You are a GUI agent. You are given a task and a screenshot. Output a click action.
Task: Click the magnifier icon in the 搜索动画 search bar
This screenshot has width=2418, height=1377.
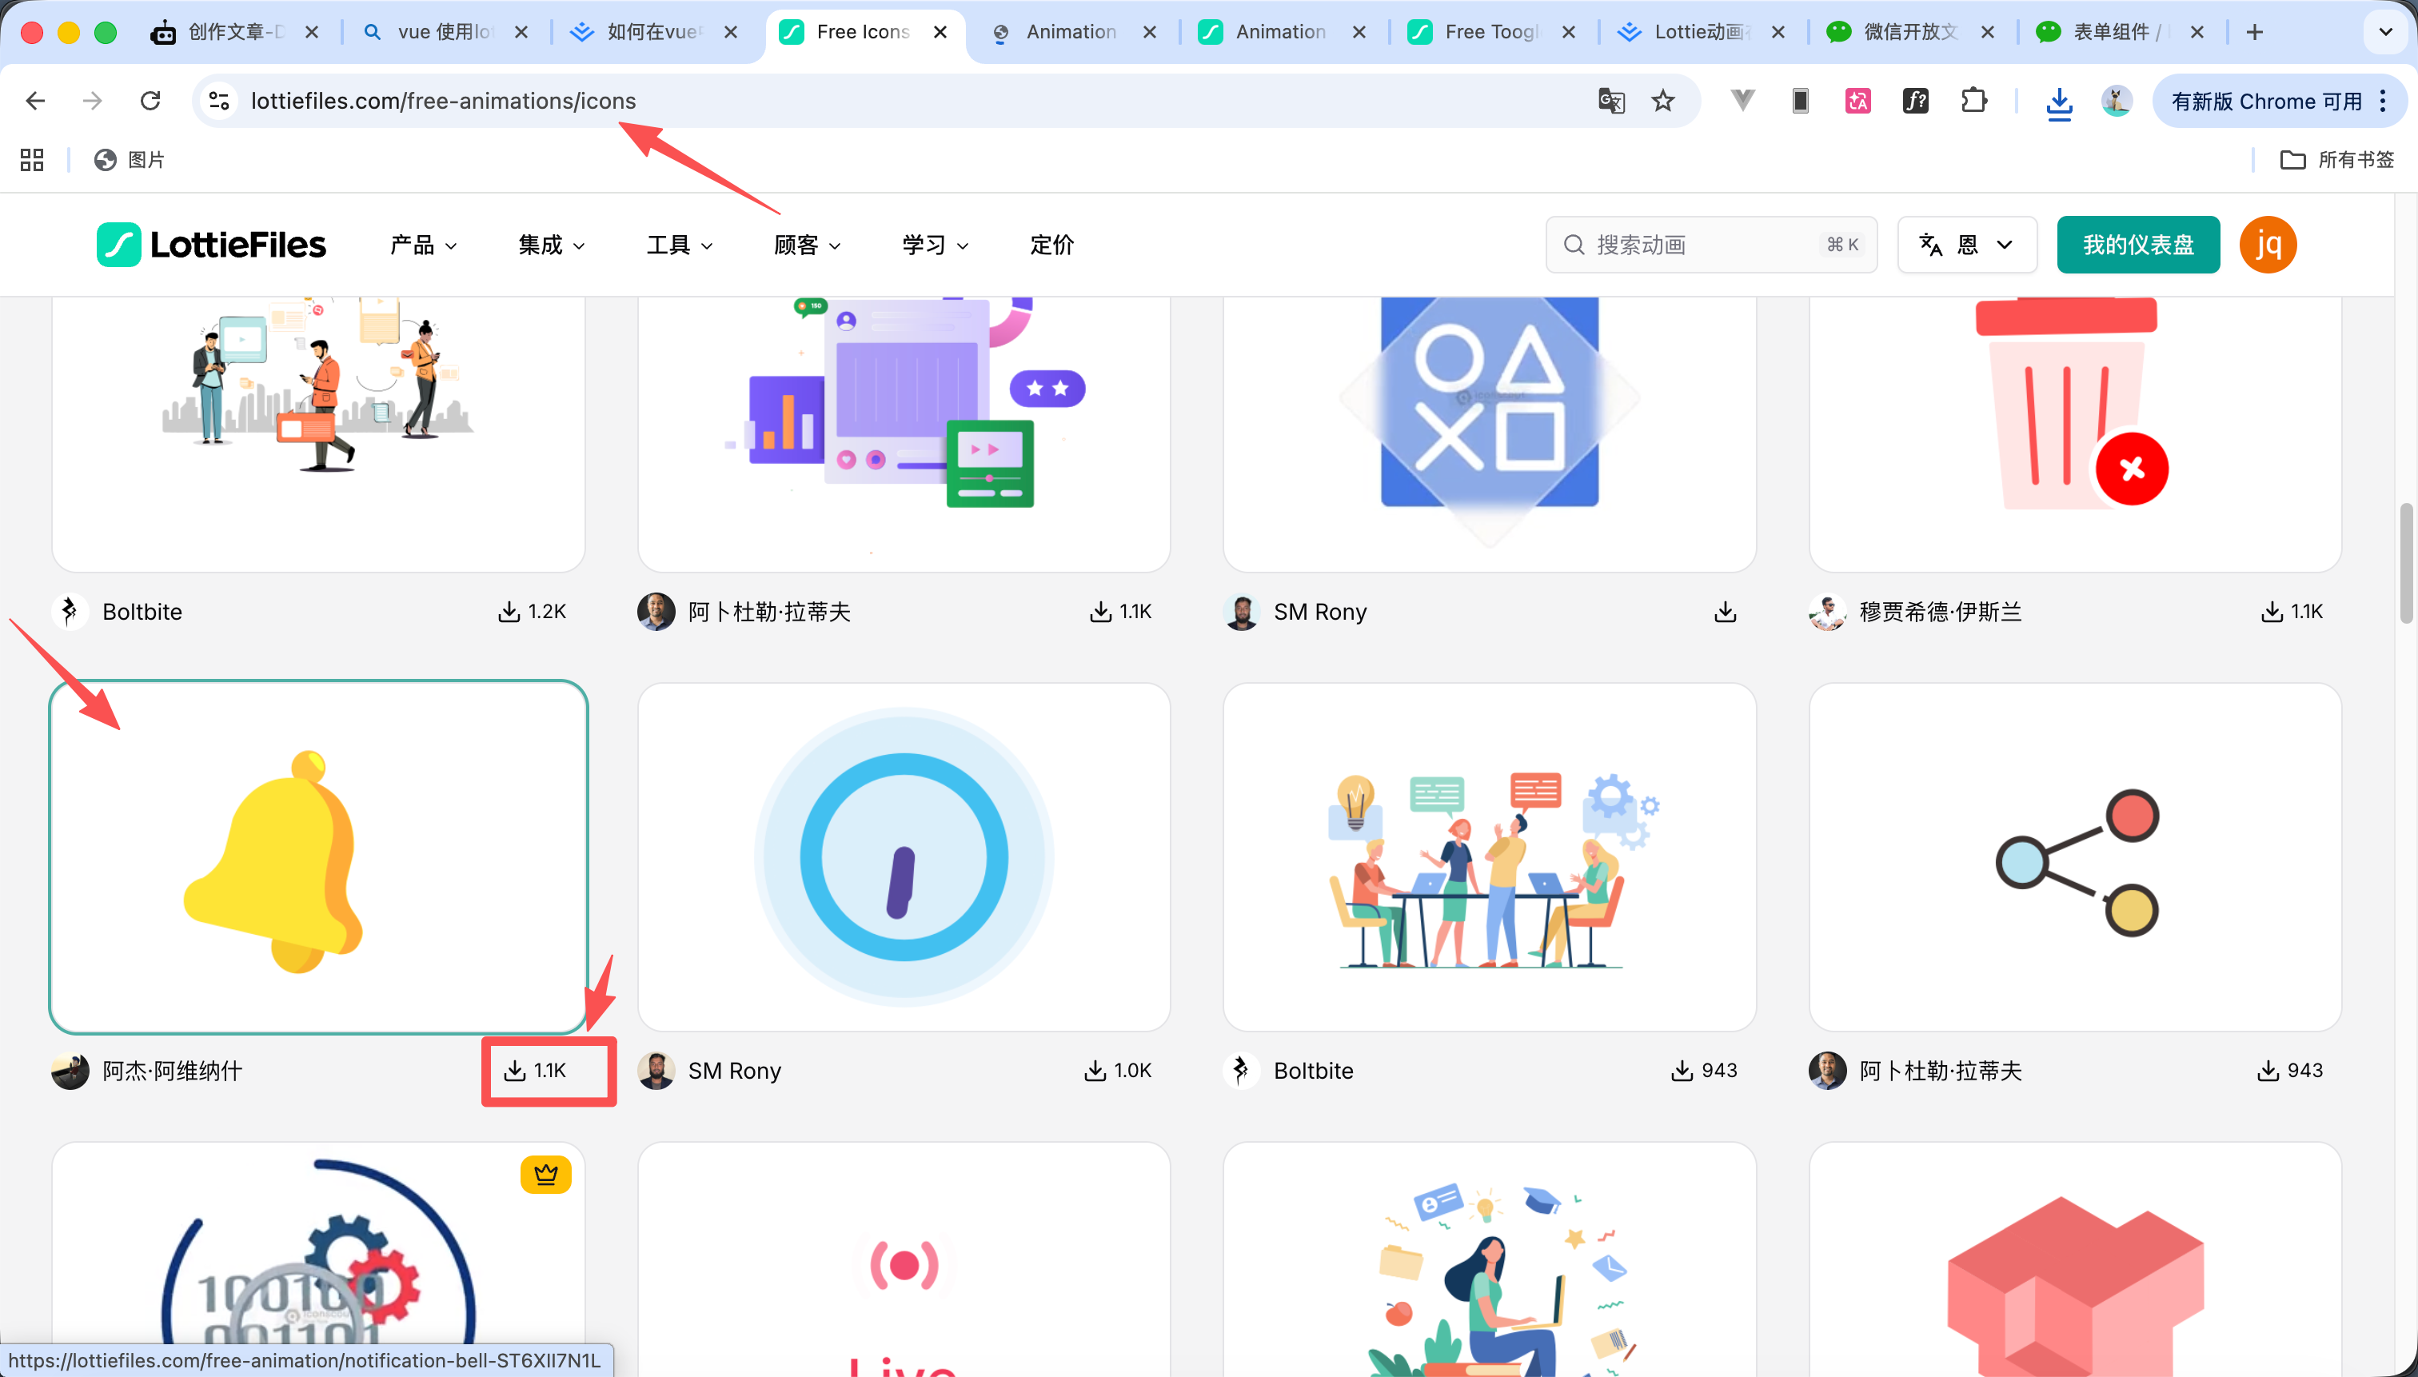point(1572,244)
